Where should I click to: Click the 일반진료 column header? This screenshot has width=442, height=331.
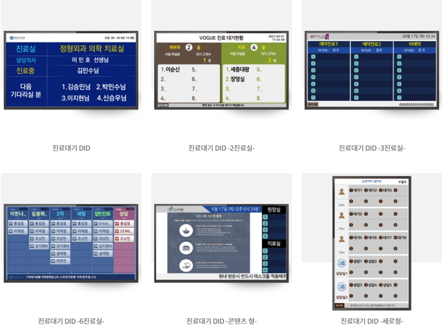103,214
